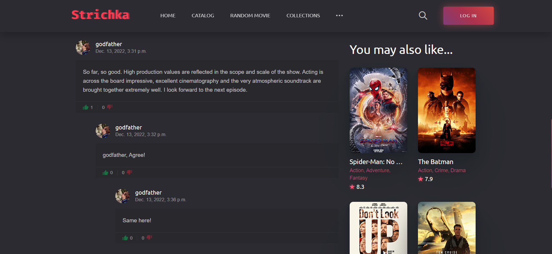
Task: Click the 'Dec. 13, 2022, 3:32 p.m.' timestamp
Action: (141, 135)
